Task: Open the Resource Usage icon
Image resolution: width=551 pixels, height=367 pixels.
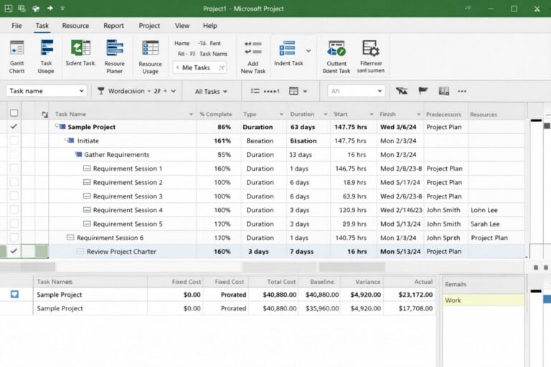Action: click(x=151, y=48)
